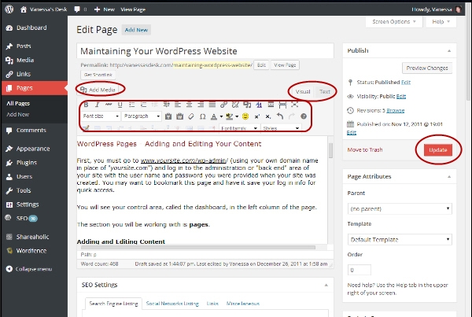
Task: Click Preview Changes button
Action: 427,68
